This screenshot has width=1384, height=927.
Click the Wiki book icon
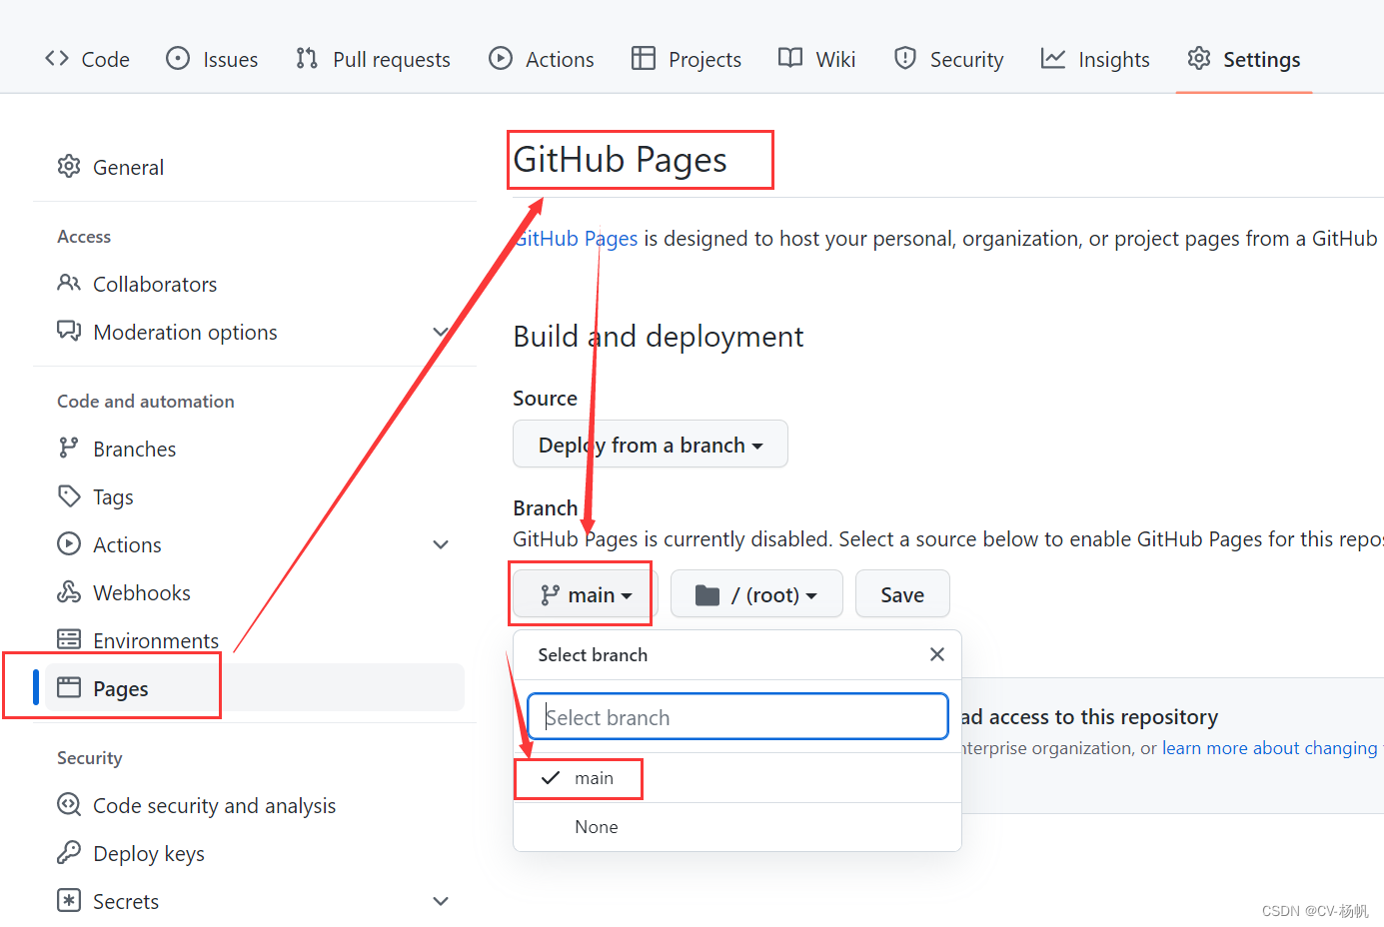790,59
